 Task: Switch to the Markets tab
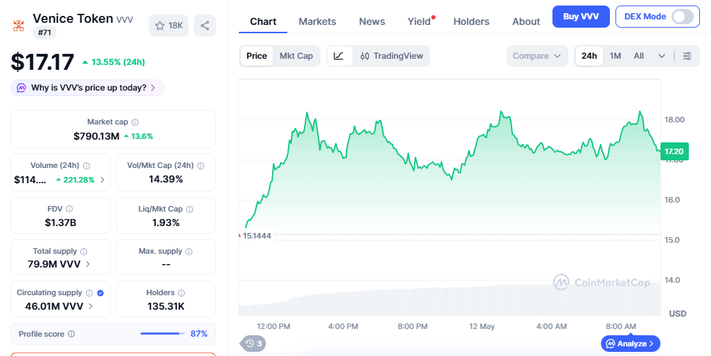[317, 21]
